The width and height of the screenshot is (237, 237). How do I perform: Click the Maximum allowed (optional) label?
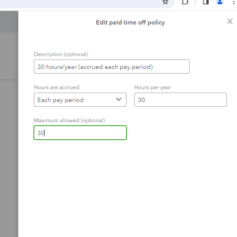pyautogui.click(x=69, y=120)
